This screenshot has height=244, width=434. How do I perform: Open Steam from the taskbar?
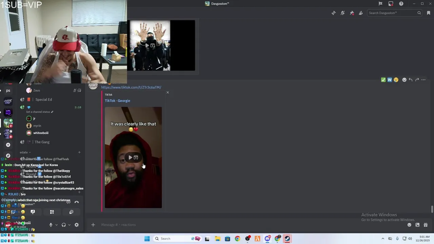coord(288,239)
